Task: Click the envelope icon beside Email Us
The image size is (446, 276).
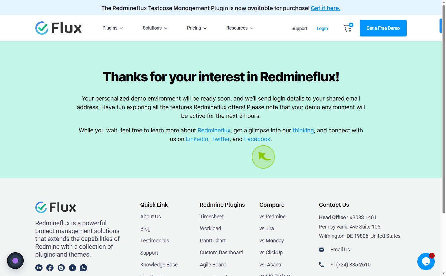Action: (x=322, y=250)
